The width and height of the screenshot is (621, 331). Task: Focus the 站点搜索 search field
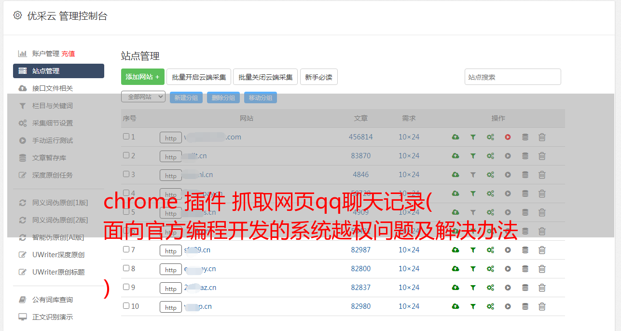pyautogui.click(x=512, y=77)
